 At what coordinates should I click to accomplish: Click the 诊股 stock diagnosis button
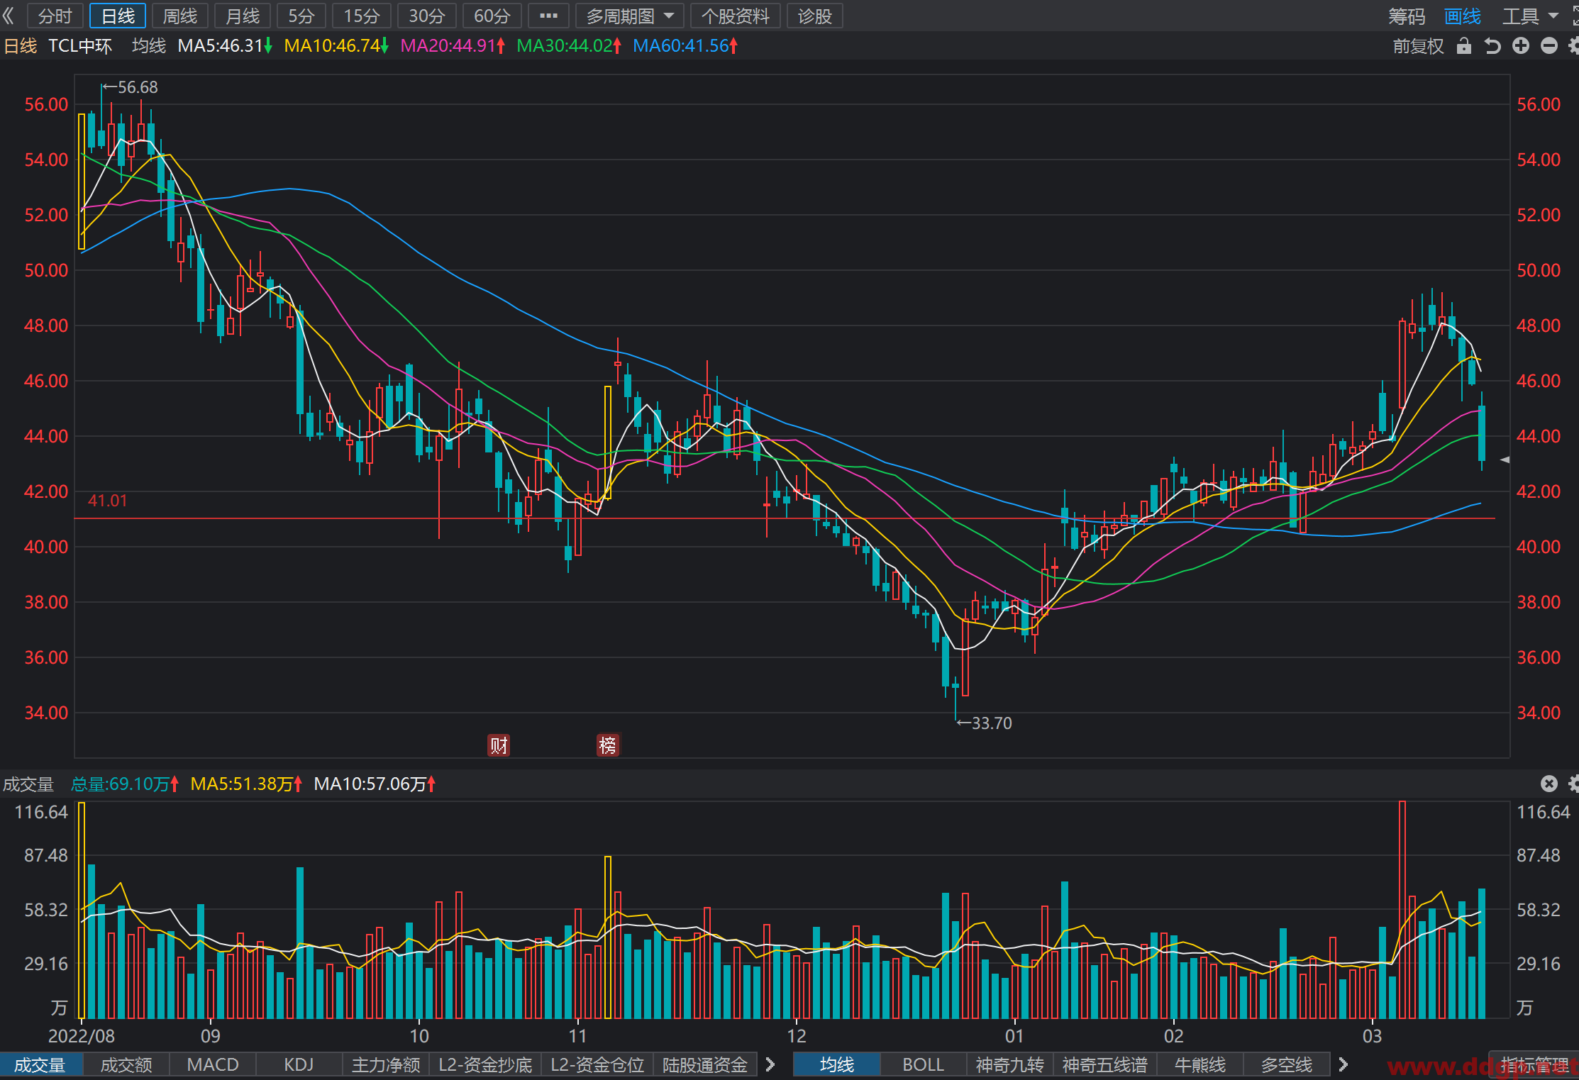814,16
